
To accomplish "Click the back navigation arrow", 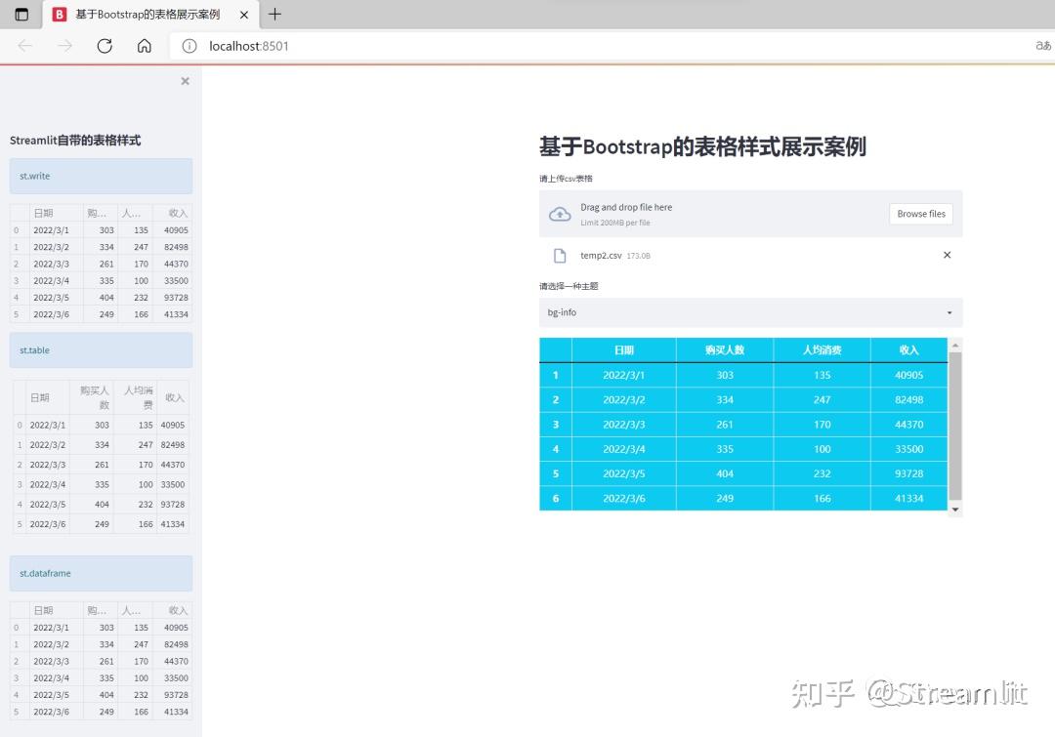I will coord(25,45).
